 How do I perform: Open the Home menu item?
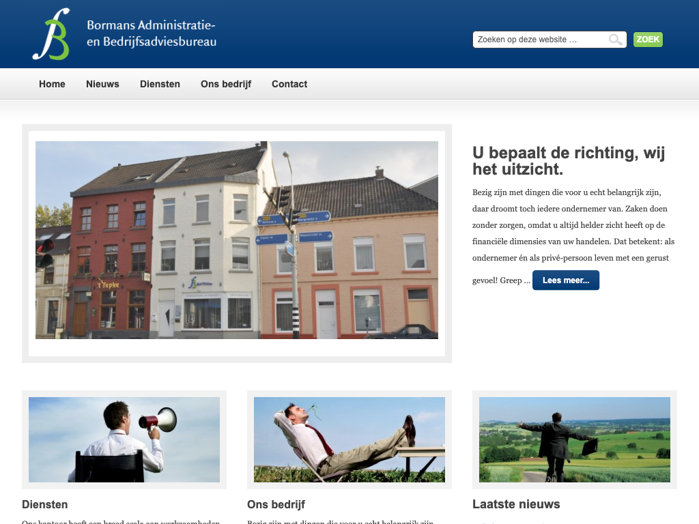tap(52, 84)
